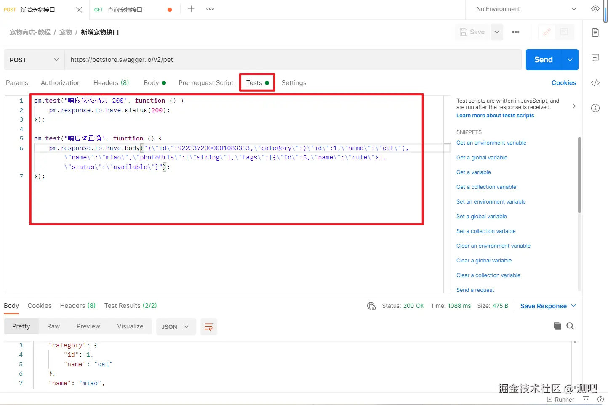608x405 pixels.
Task: Toggle line wrap icon in response
Action: (x=209, y=327)
